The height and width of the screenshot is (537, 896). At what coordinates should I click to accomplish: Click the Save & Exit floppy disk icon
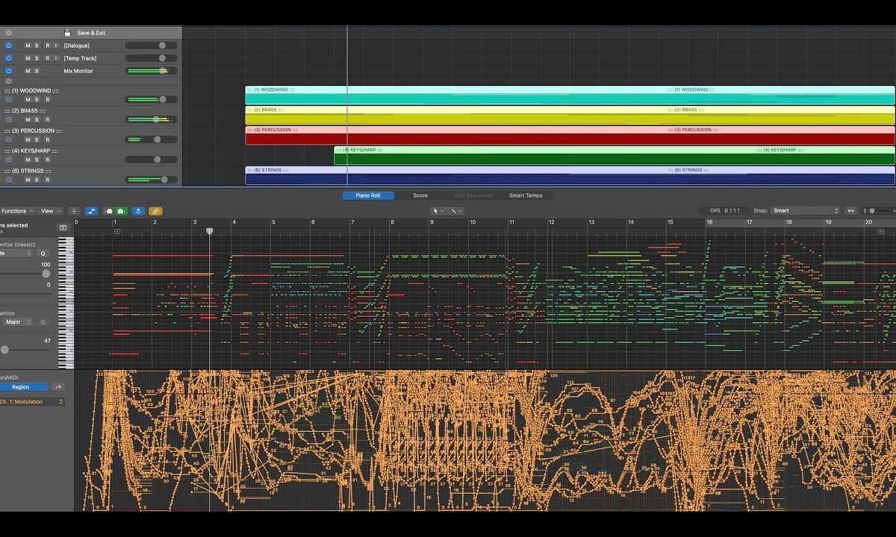click(67, 33)
